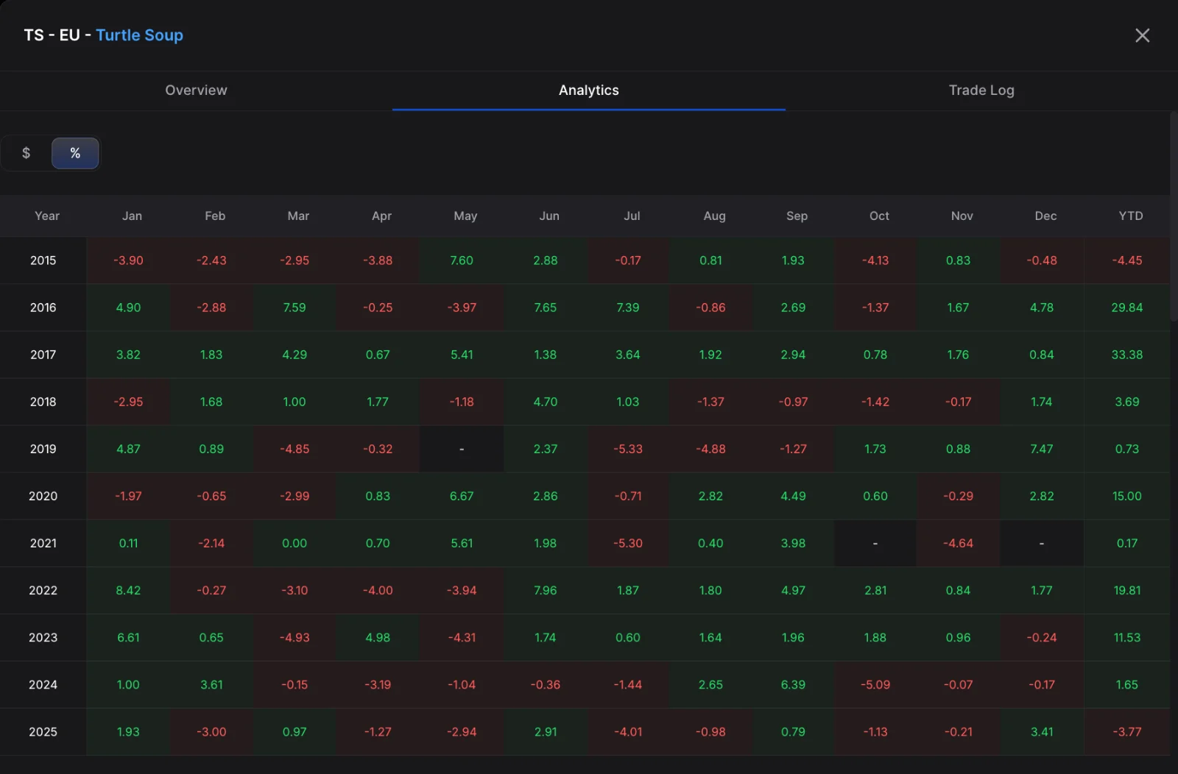Select the 2019 year row label
The image size is (1178, 774).
click(x=43, y=449)
